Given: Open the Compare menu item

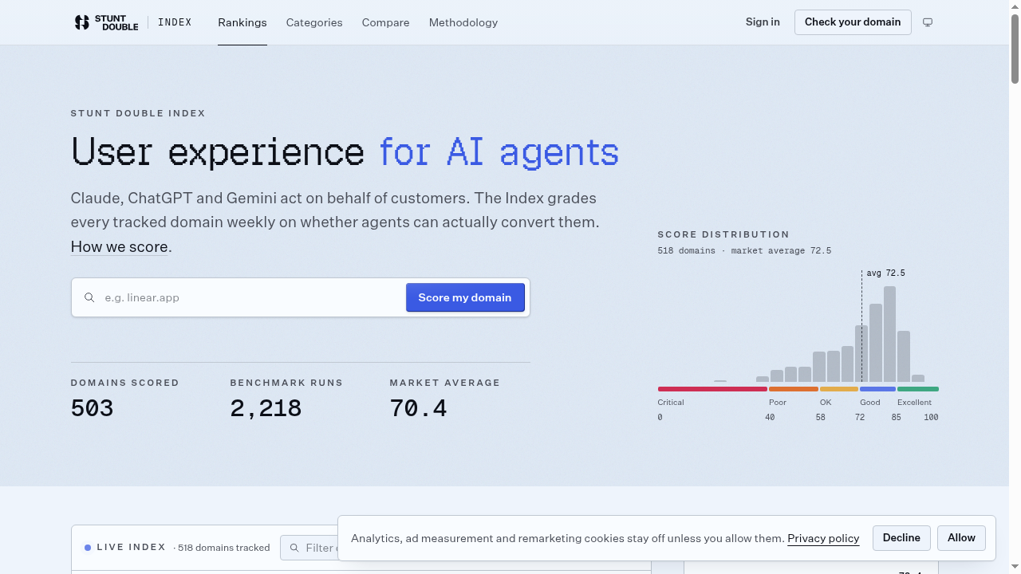Looking at the screenshot, I should pyautogui.click(x=385, y=22).
